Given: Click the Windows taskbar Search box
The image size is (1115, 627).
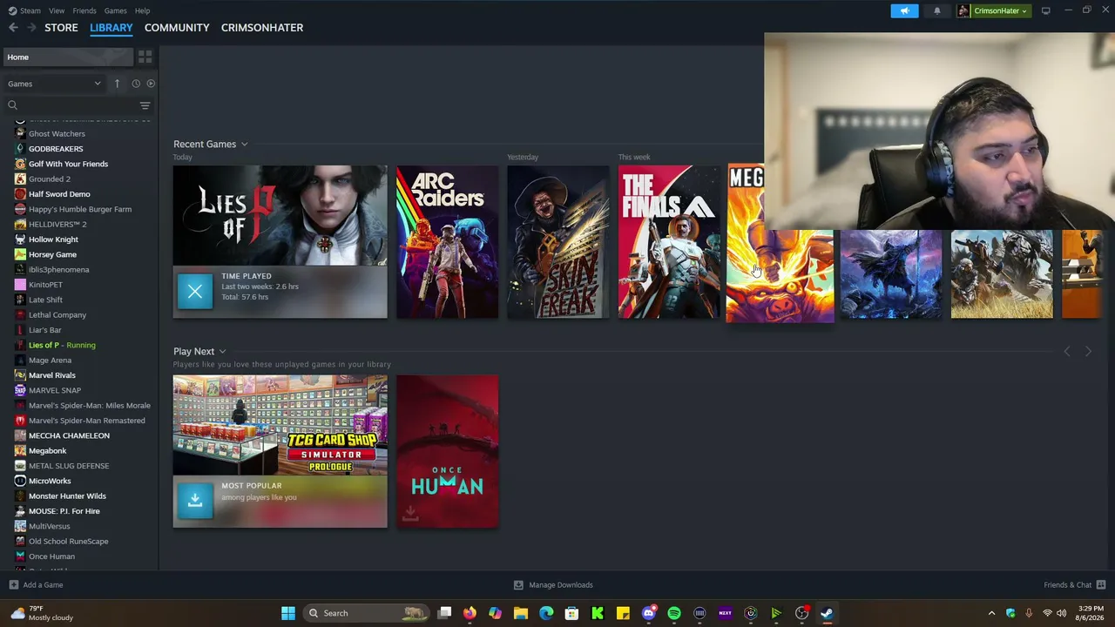Looking at the screenshot, I should click(x=366, y=613).
